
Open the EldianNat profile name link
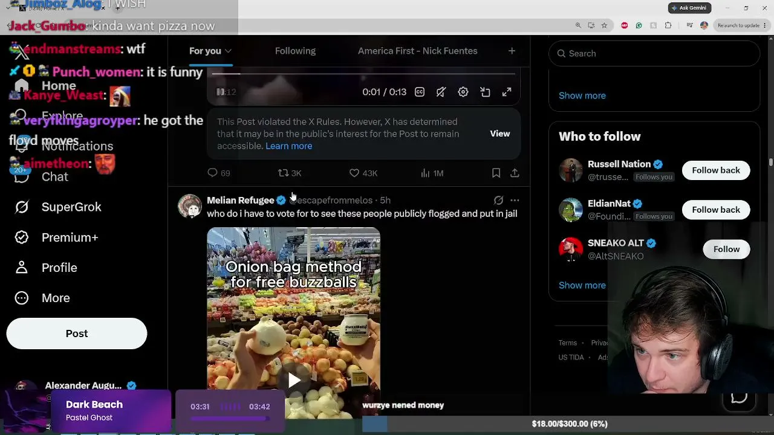click(x=609, y=204)
